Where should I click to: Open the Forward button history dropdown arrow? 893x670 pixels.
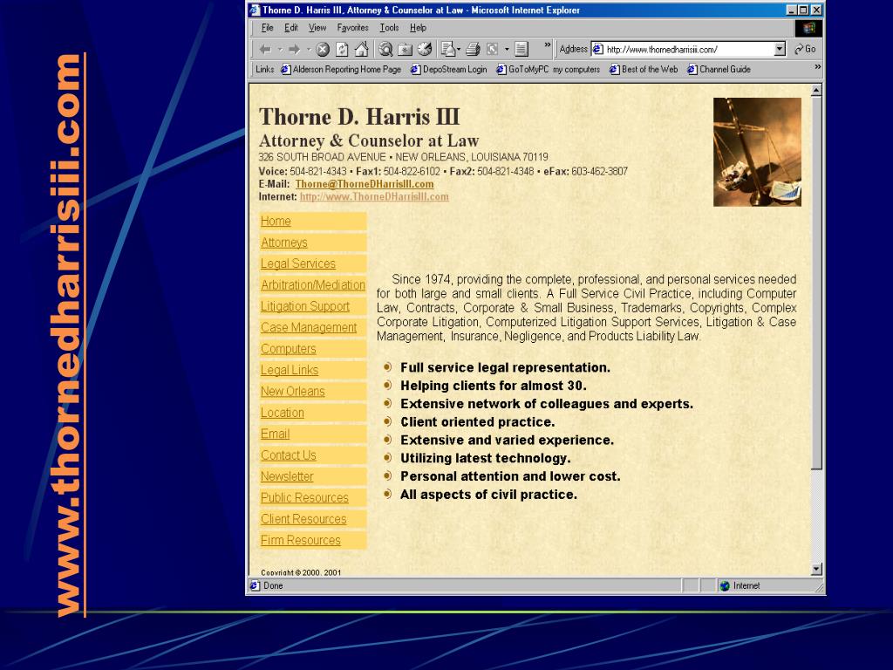click(x=309, y=50)
